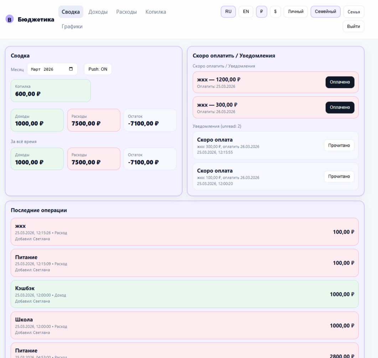Click the Уведомления (unread: 2) label
This screenshot has width=378, height=358.
tap(217, 126)
